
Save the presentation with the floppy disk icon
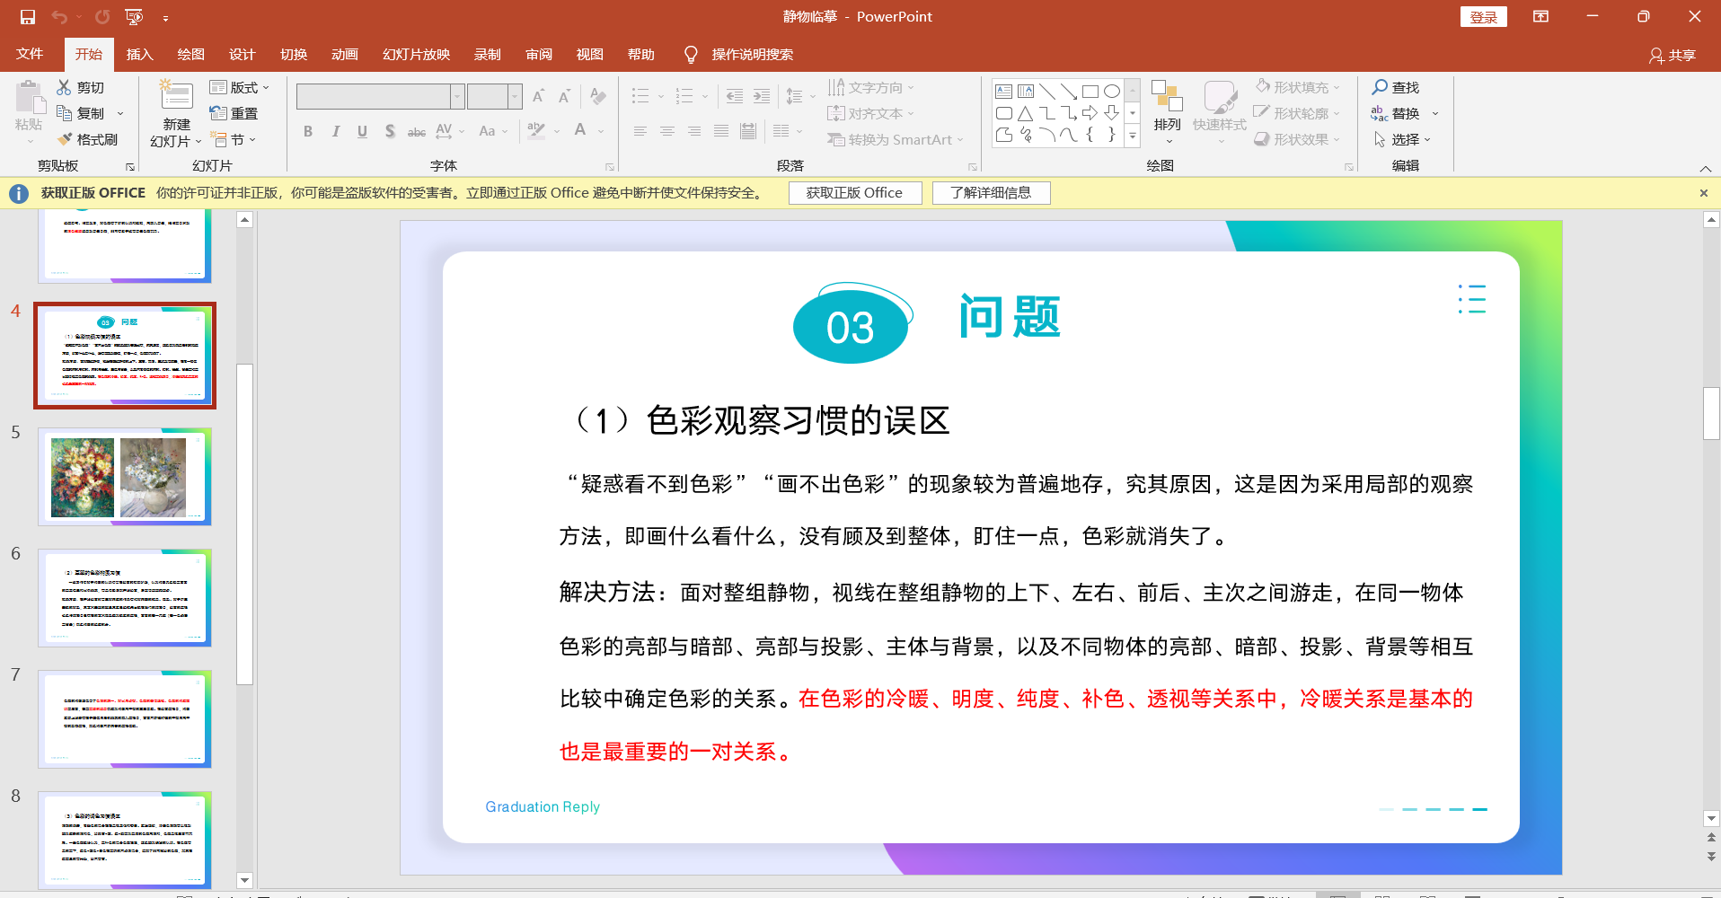[27, 17]
